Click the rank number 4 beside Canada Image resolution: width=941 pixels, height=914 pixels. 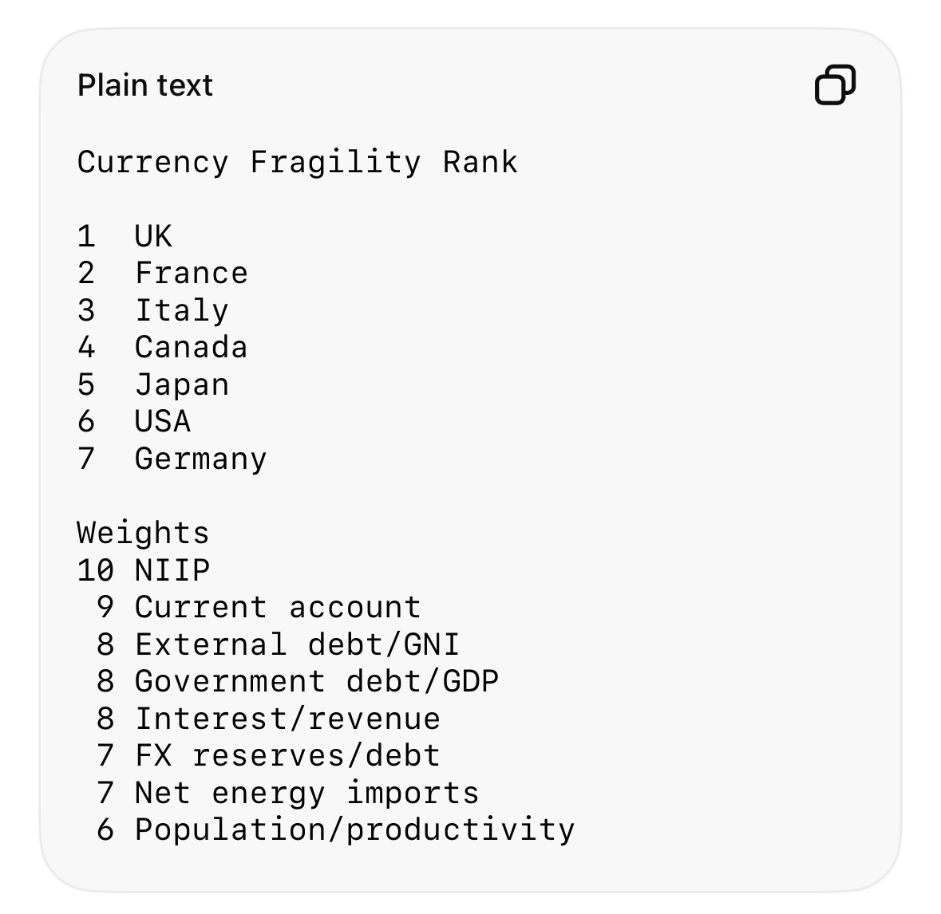click(x=86, y=347)
